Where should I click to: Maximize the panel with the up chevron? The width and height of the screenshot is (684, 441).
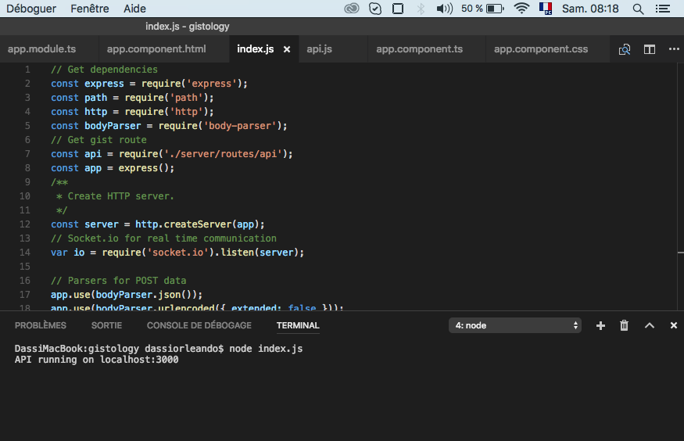649,325
